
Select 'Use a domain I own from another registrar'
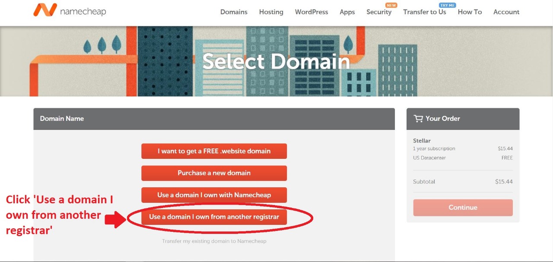[x=214, y=217]
